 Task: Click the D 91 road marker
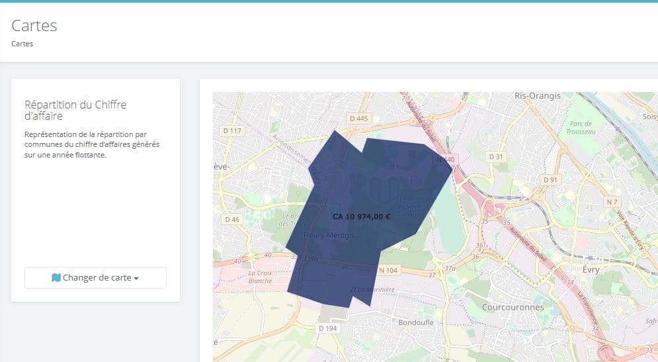pos(550,180)
